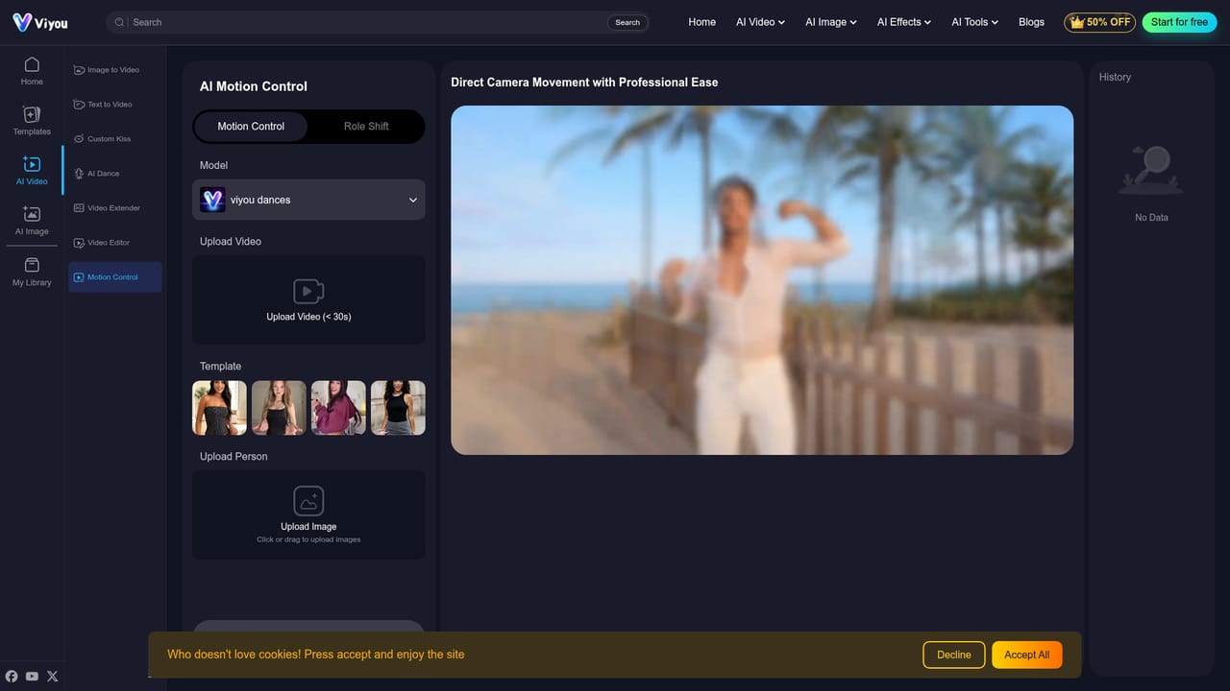Click the "History" panel heading

pyautogui.click(x=1115, y=77)
